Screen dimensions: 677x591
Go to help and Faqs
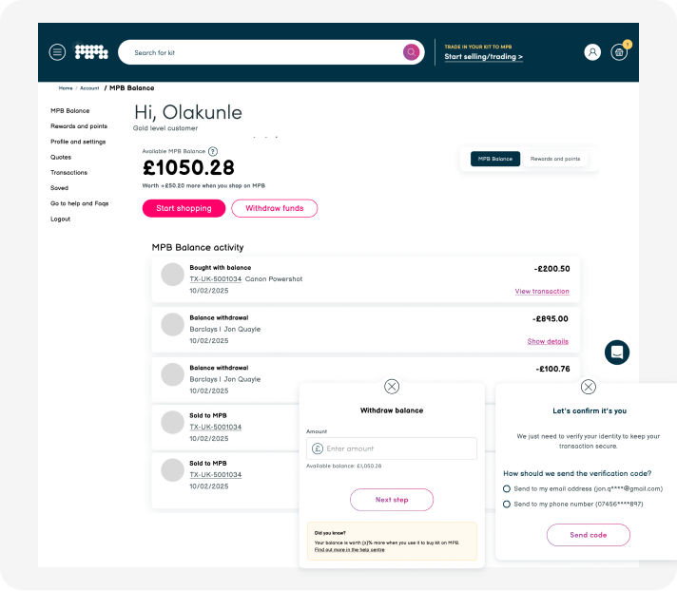[80, 203]
